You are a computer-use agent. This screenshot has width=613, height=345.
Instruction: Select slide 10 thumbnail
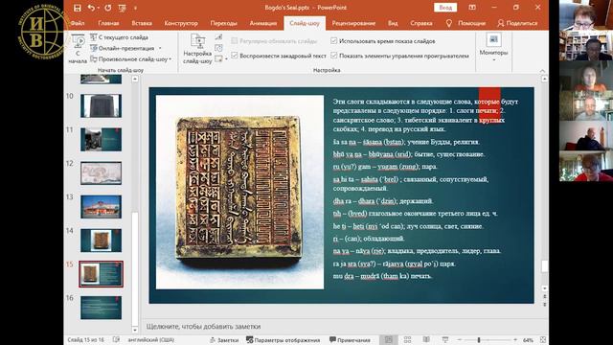pyautogui.click(x=101, y=105)
